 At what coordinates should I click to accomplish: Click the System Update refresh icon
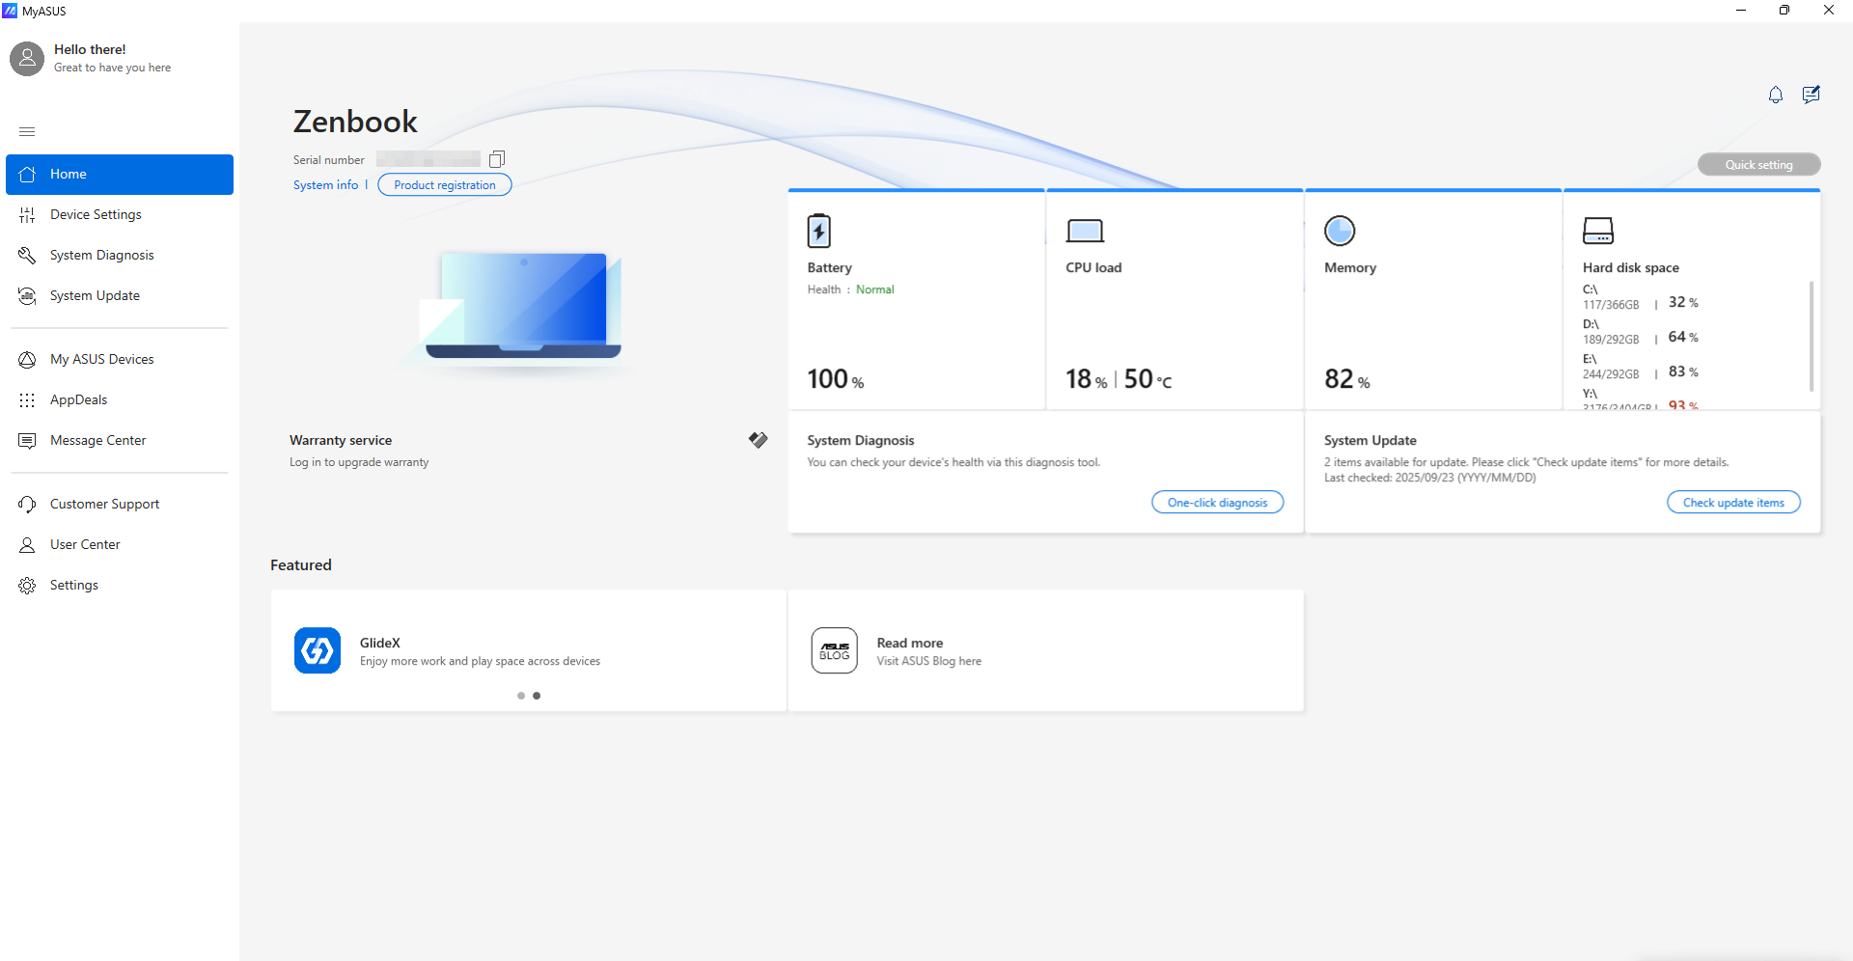pos(27,295)
